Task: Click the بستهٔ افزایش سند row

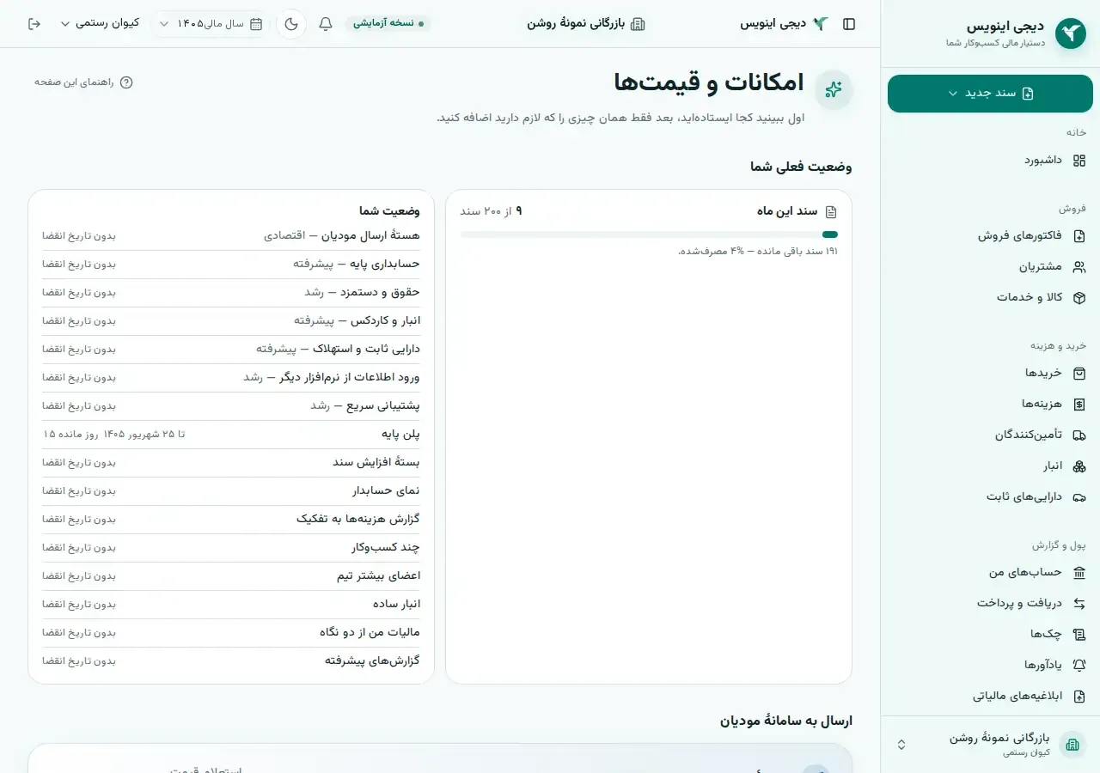Action: click(x=231, y=463)
